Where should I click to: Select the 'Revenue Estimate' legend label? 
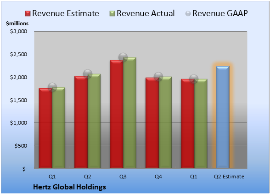point(66,13)
